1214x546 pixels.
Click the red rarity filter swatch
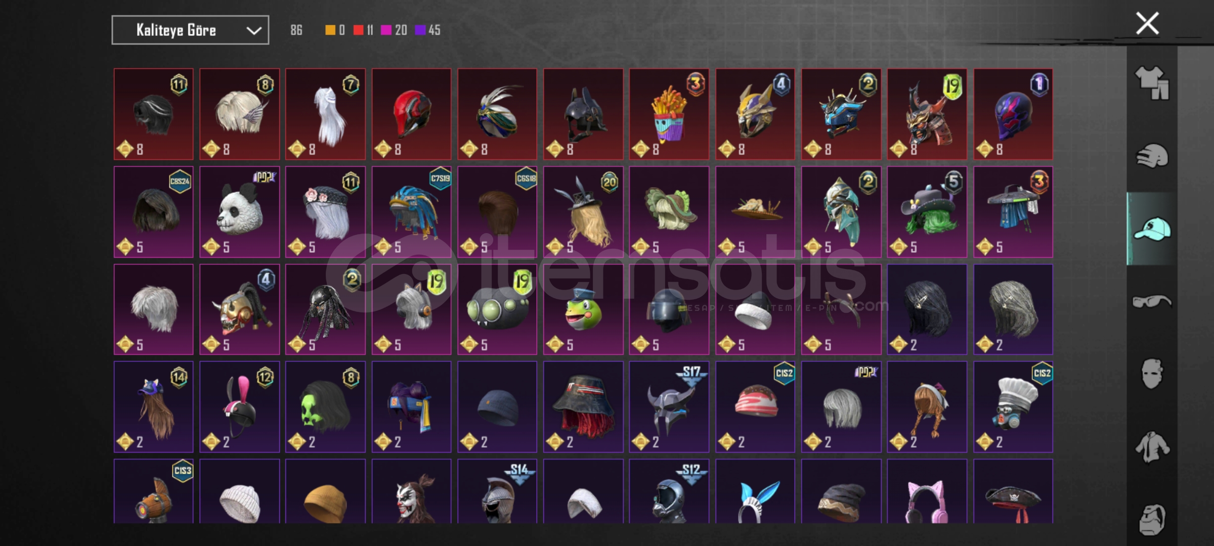(359, 30)
